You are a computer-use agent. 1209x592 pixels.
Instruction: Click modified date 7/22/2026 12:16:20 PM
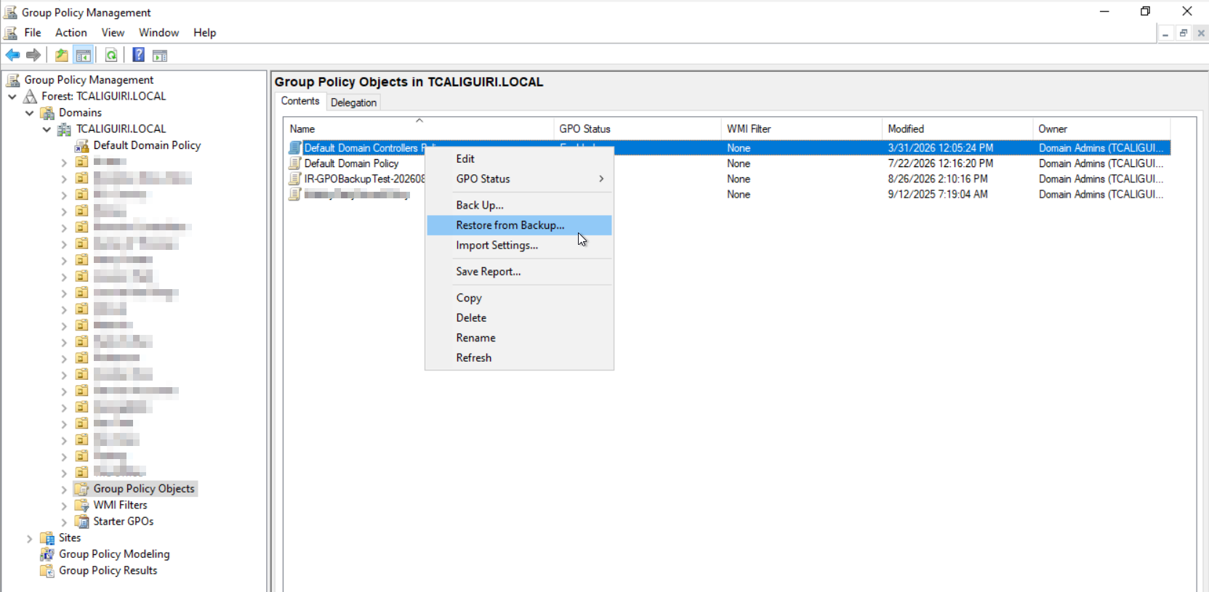(940, 163)
